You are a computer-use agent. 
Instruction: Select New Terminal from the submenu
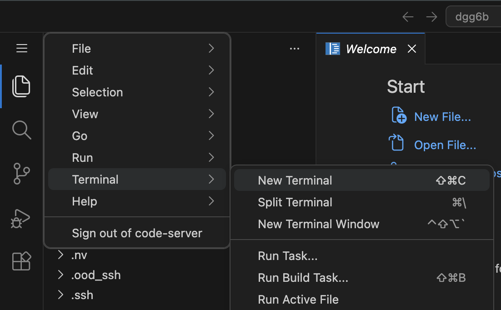pyautogui.click(x=362, y=180)
